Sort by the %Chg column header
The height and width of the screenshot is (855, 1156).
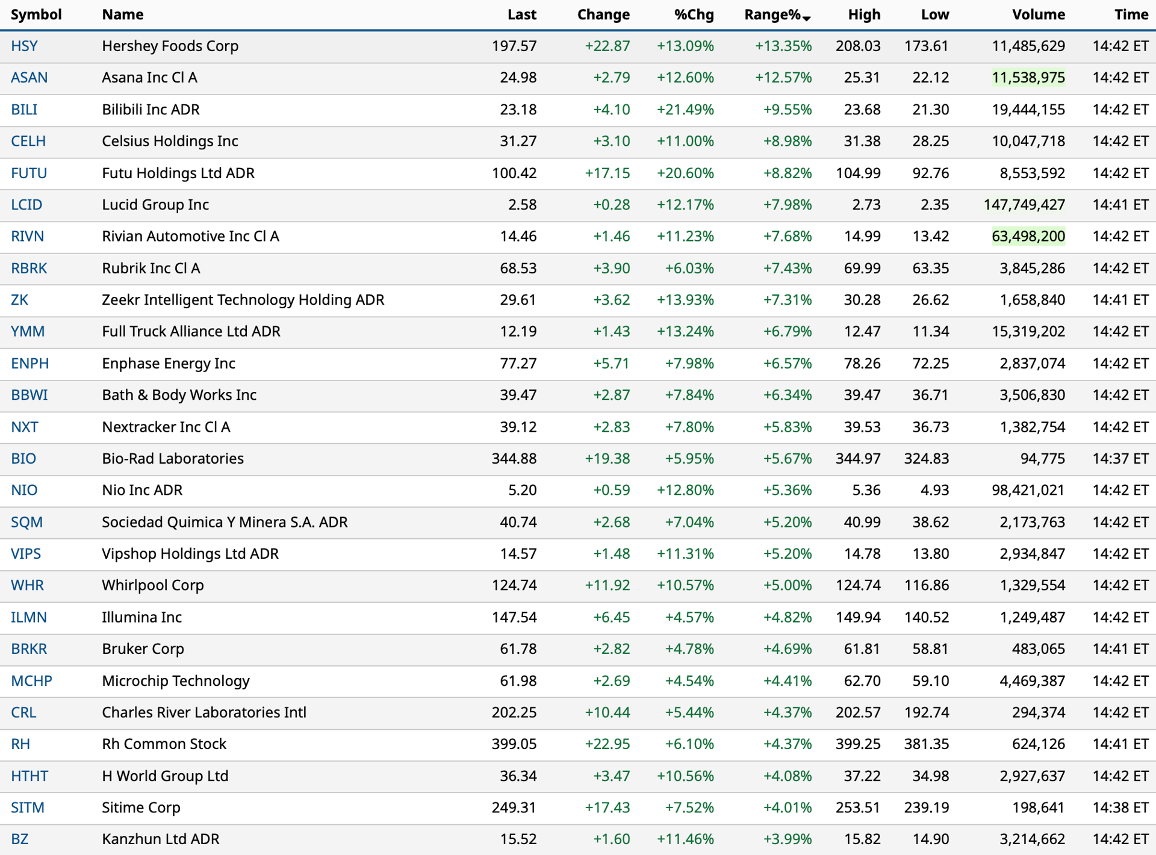tap(694, 14)
